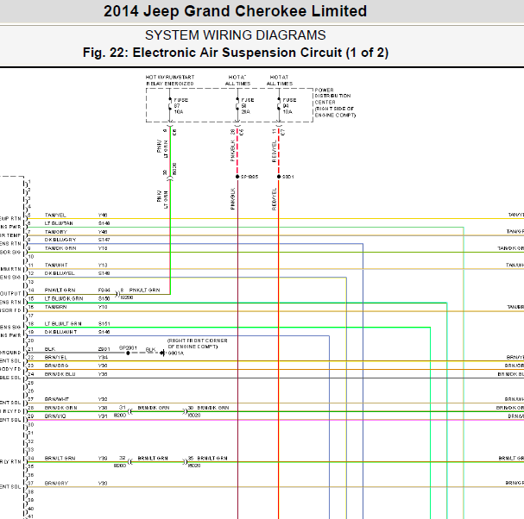Screen dimensions: 524x519
Task: Click the '2014 Jeep Grand Cherokee Limited' title
Action: tap(235, 11)
